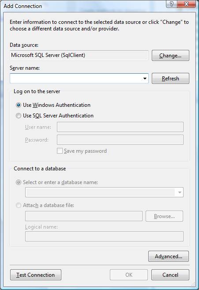Click the Logical name text field
199x290 pixels.
104,236
